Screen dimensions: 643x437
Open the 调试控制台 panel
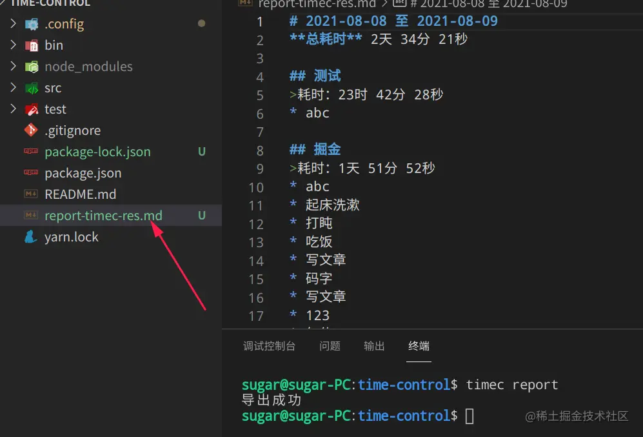coord(269,346)
